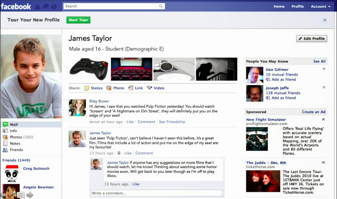Like James Taylor's Pulp Fiction post

(128, 153)
